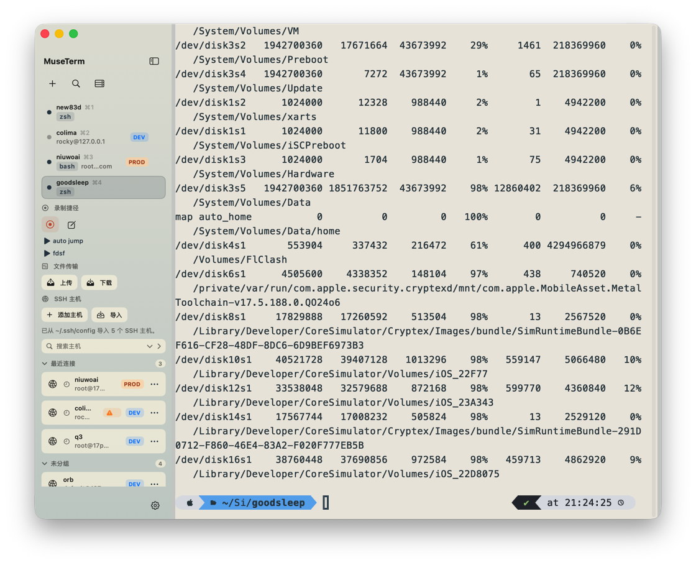696x565 pixels.
Task: Start recording with the red record button
Action: click(x=50, y=224)
